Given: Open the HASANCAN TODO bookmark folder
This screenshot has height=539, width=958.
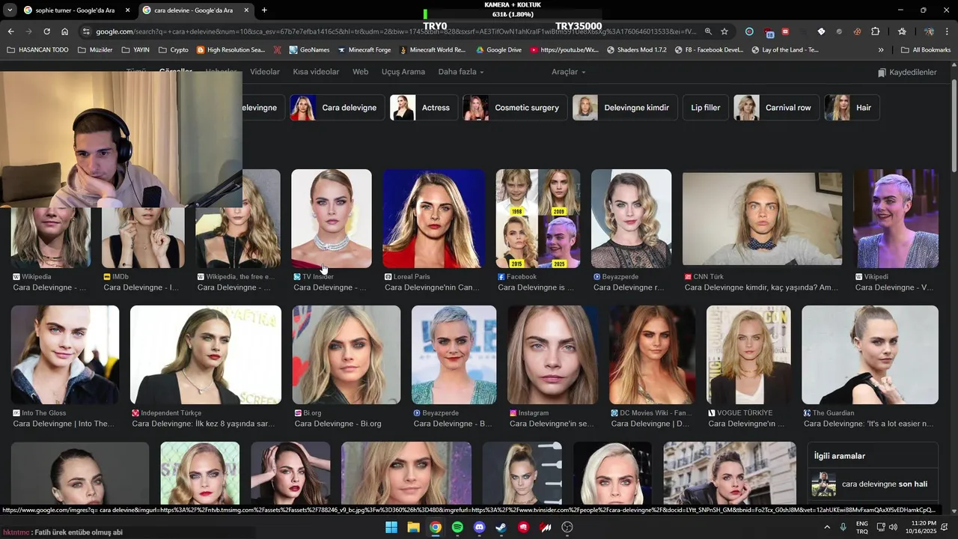Looking at the screenshot, I should [37, 50].
